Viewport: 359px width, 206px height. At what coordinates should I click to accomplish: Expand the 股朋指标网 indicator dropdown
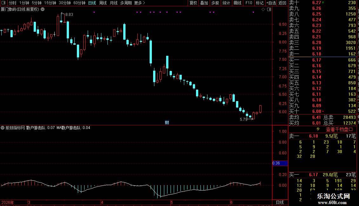[3, 128]
